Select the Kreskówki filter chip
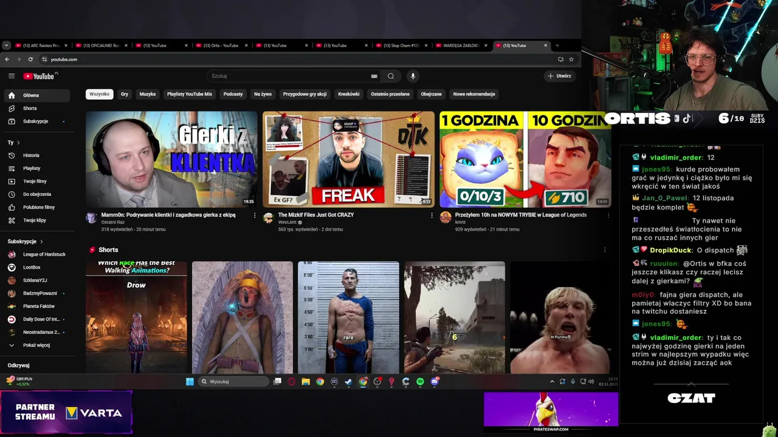Screen dimensions: 778x437 pyautogui.click(x=349, y=94)
